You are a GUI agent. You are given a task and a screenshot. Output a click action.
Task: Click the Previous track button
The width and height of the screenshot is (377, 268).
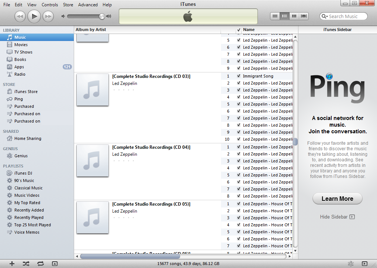(x=20, y=16)
